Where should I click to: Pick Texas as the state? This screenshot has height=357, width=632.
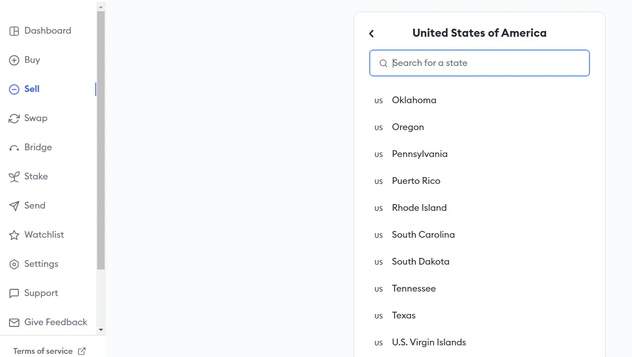[404, 315]
